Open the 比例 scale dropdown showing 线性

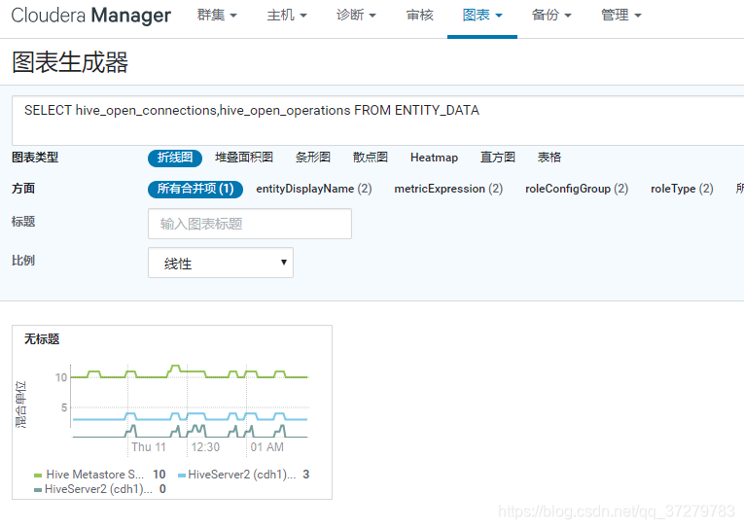[x=221, y=263]
